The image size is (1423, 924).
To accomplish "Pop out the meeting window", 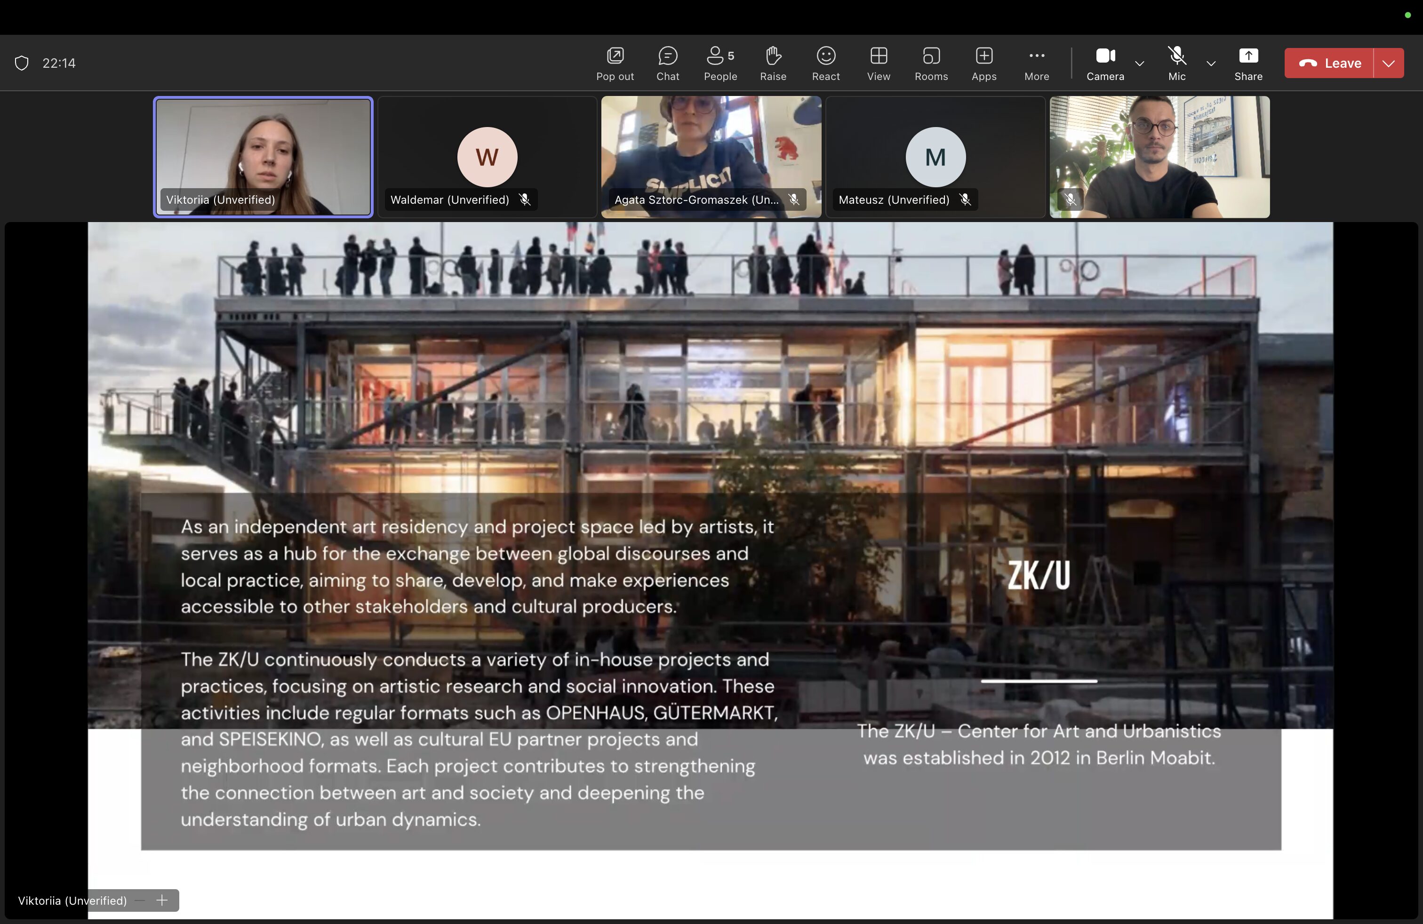I will (615, 64).
